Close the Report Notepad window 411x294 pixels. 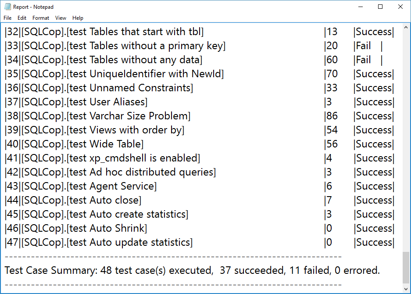coord(400,7)
